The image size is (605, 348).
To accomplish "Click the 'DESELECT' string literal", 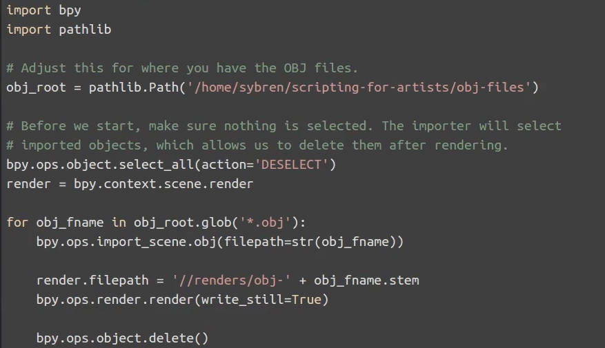I will 291,165.
